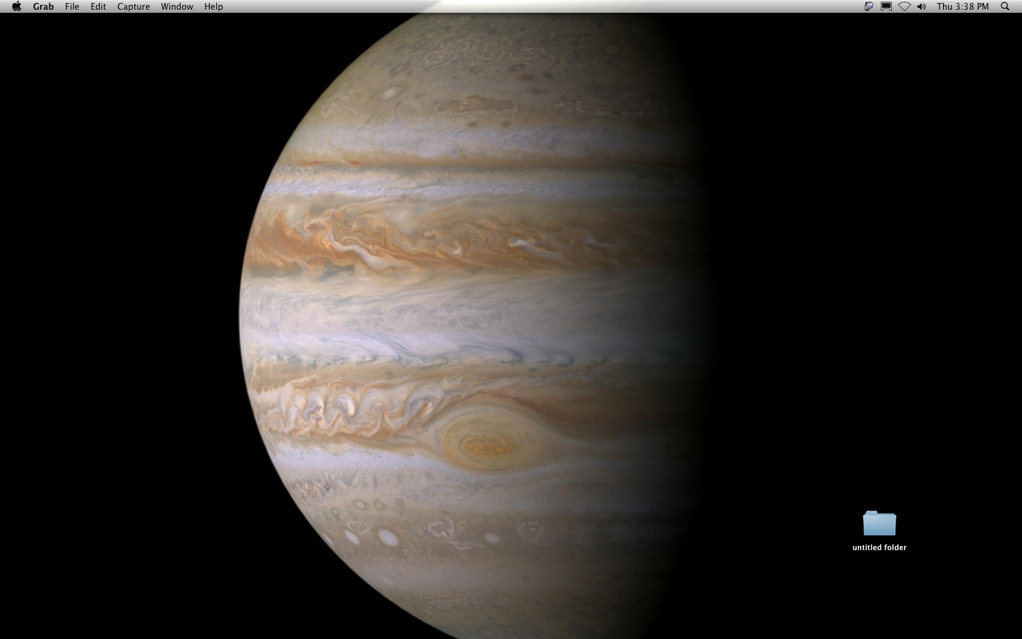Select the untitled folder icon on desktop
Screen dimensions: 1022x639
click(879, 523)
